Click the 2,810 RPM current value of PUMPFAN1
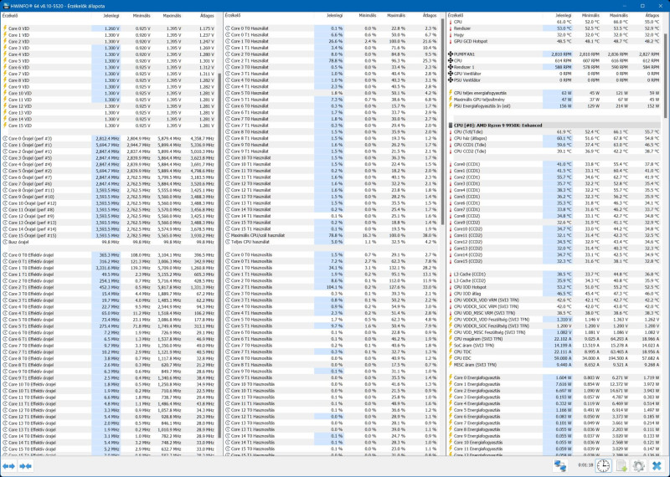Viewport: 670px width, 477px height. click(x=561, y=54)
